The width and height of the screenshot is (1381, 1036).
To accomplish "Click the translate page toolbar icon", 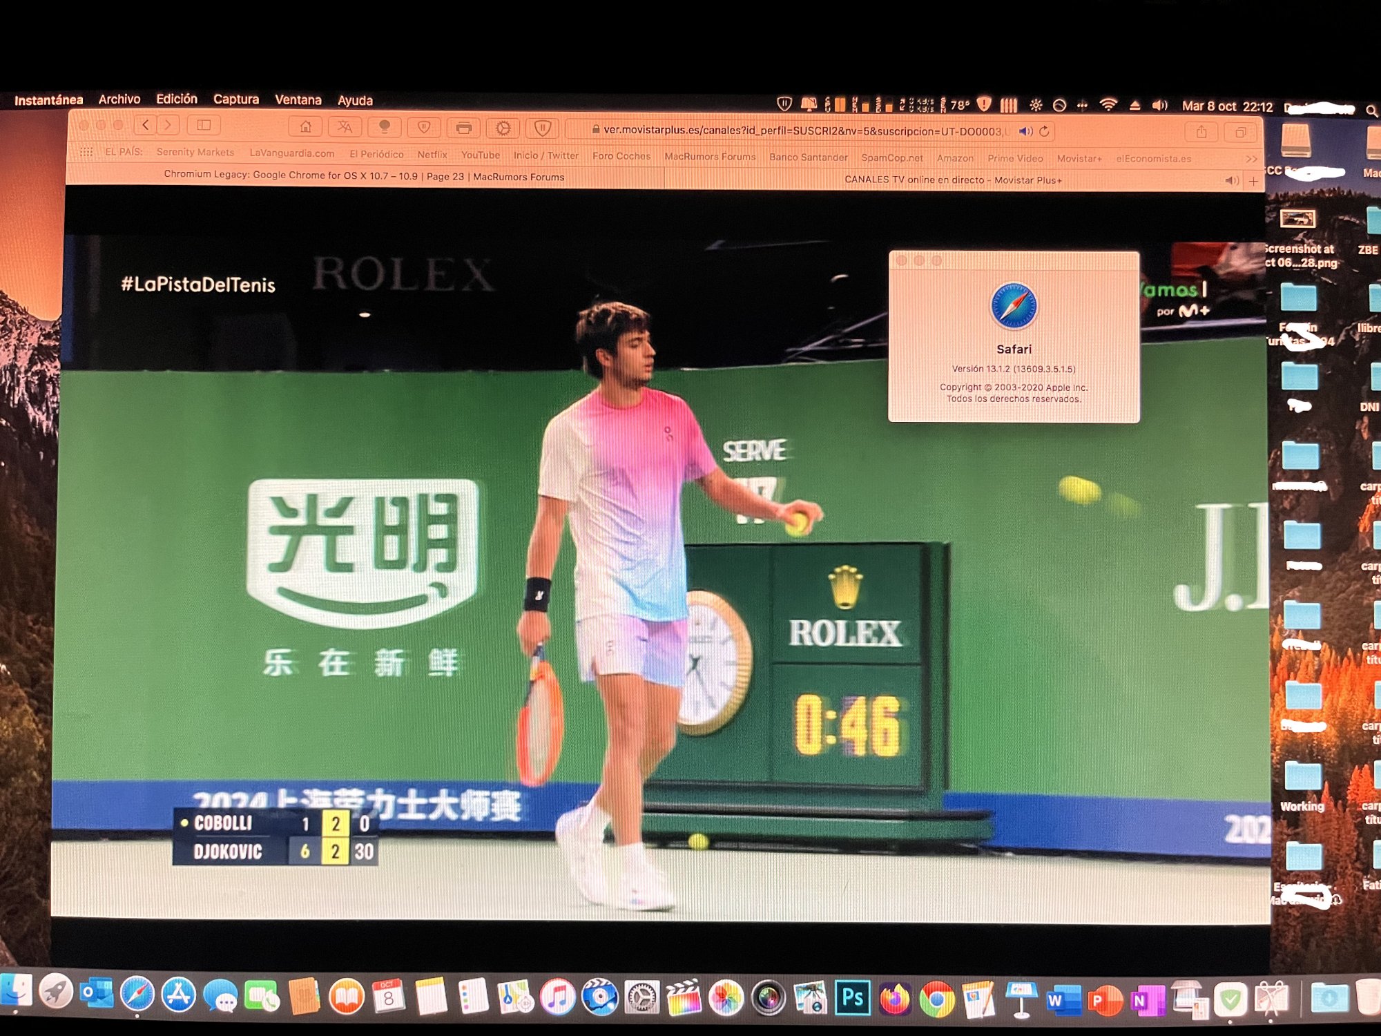I will 345,126.
